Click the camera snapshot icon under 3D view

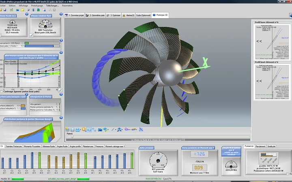point(100,130)
